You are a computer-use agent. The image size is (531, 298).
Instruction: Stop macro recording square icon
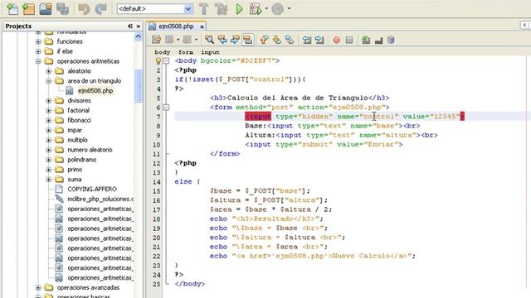(349, 40)
